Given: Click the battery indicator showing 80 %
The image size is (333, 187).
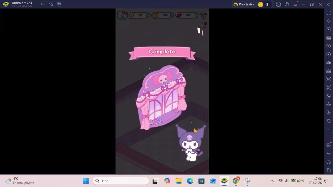Looking at the screenshot, I should pos(297,181).
